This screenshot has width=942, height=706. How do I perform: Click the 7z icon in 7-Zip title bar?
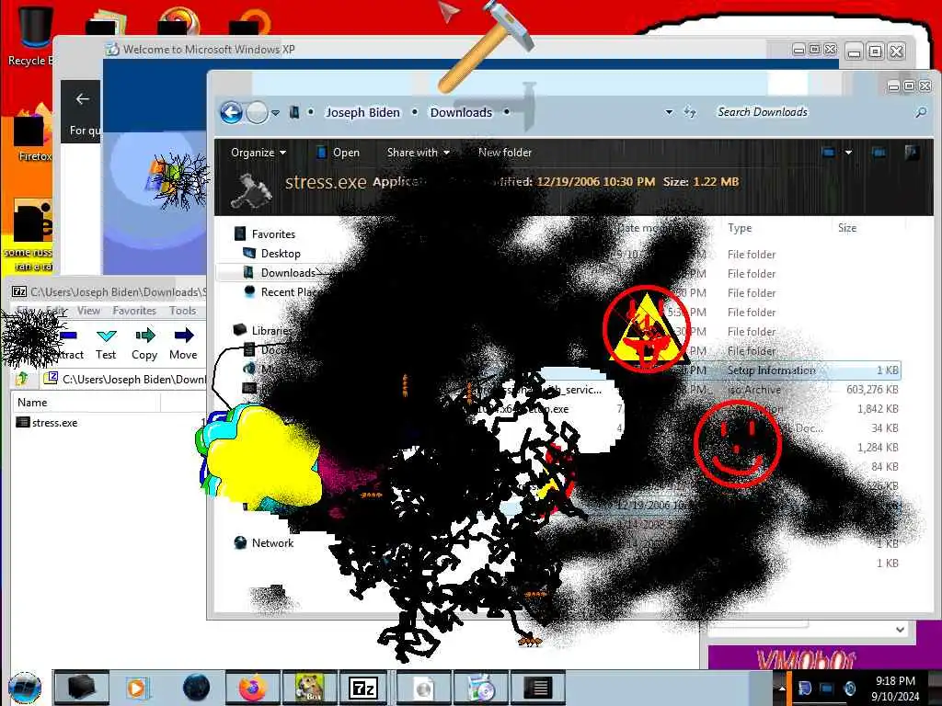point(19,291)
